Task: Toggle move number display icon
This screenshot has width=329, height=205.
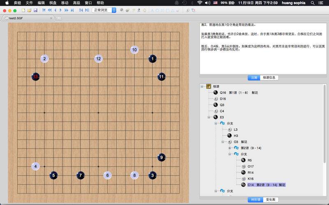Action: (x=188, y=10)
